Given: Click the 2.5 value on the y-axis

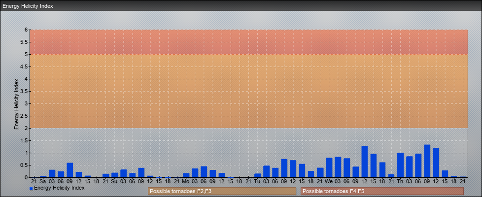Looking at the screenshot, I should (x=25, y=116).
